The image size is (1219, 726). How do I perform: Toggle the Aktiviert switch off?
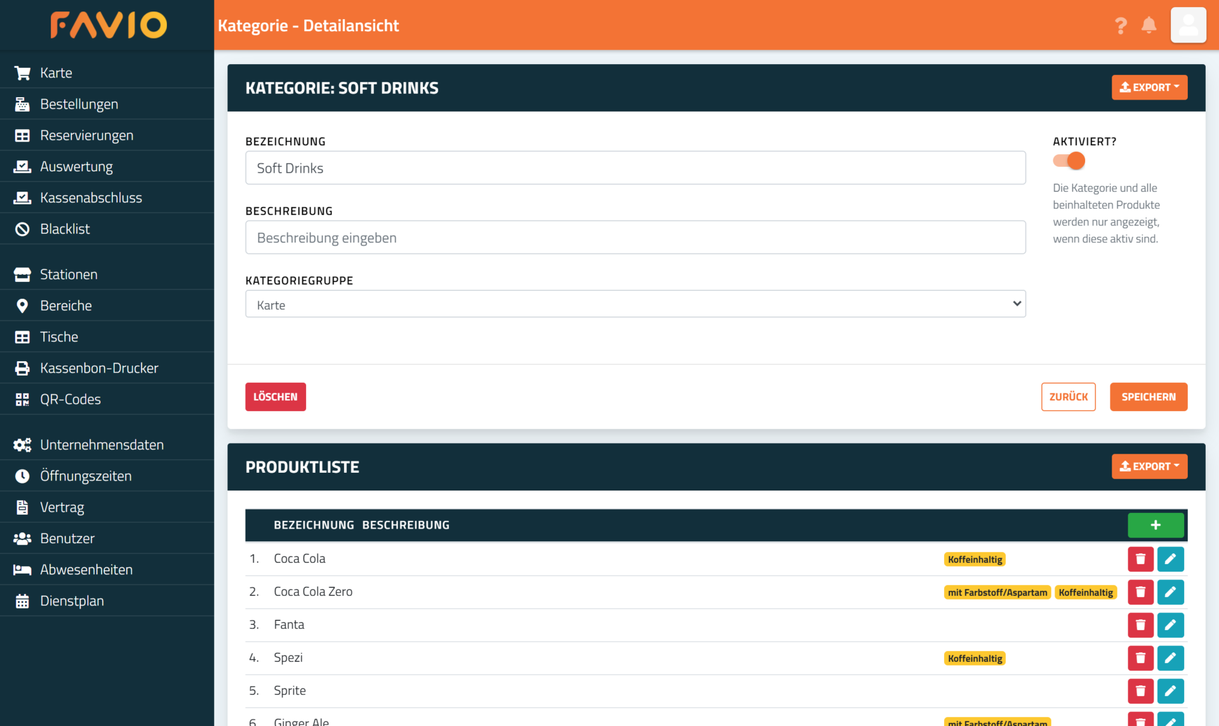point(1069,161)
